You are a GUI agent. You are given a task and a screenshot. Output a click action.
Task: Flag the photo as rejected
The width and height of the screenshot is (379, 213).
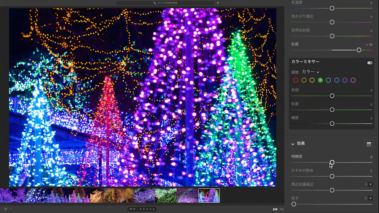point(134,209)
